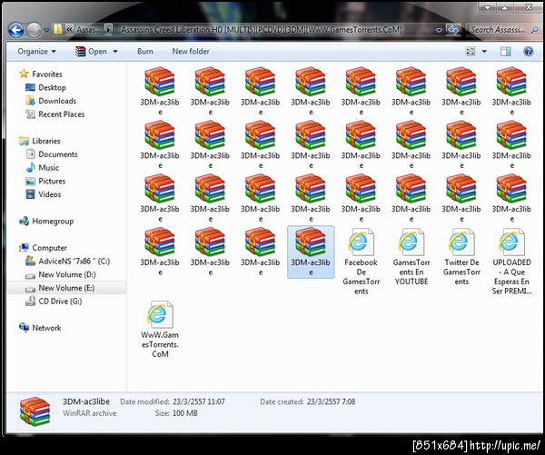The height and width of the screenshot is (455, 545).
Task: Open Downloads in Favorites
Action: (51, 101)
